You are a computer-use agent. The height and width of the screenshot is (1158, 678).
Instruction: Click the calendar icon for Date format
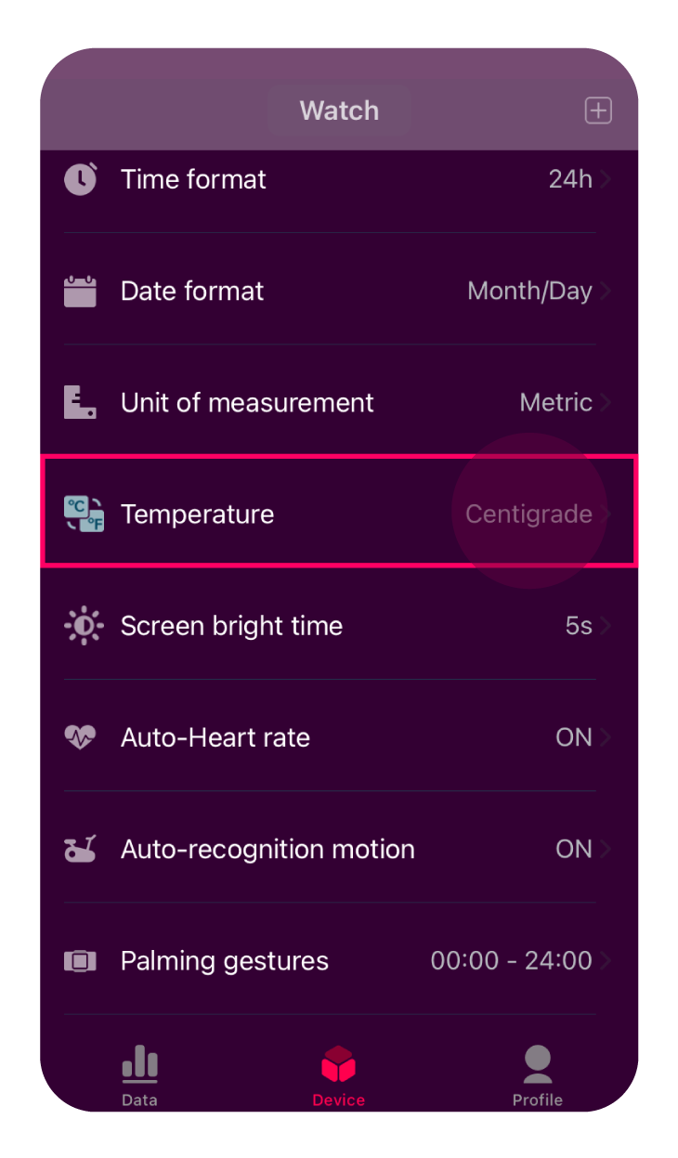coord(80,291)
